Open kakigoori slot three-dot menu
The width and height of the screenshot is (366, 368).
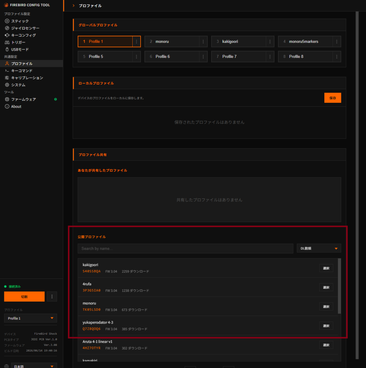(x=270, y=42)
